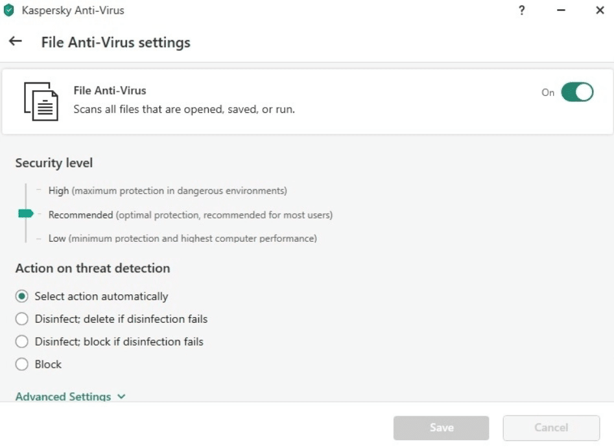Image resolution: width=614 pixels, height=448 pixels.
Task: Select Disinfect; block if disinfection fails
Action: tap(22, 342)
